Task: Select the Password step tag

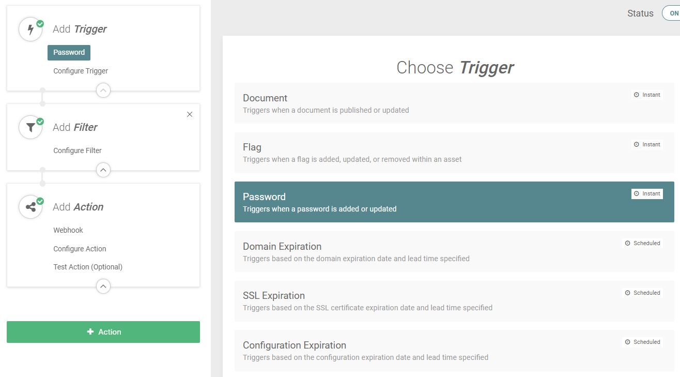Action: click(69, 52)
